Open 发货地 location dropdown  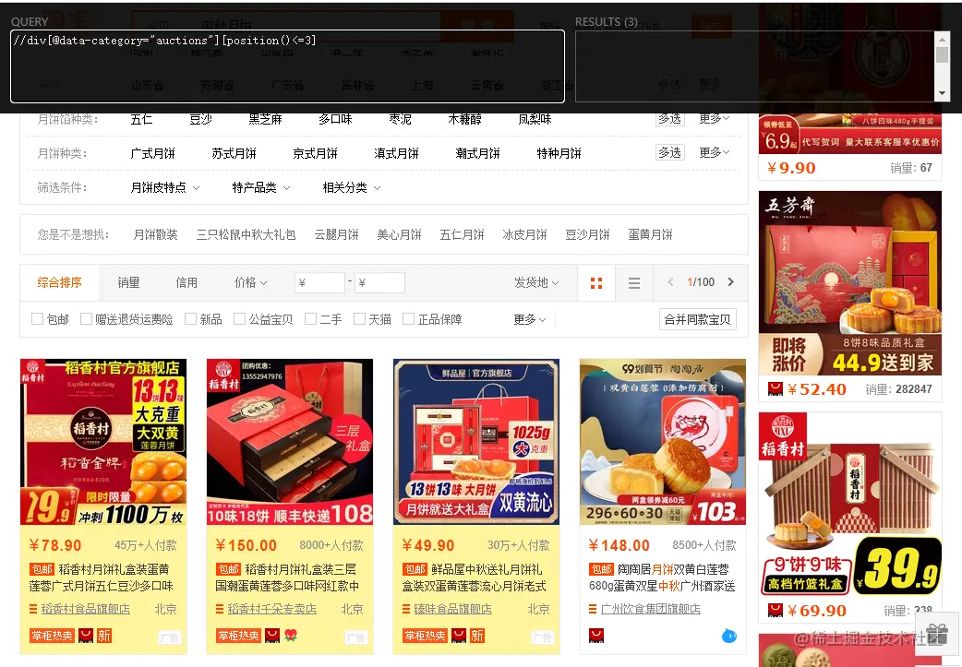coord(536,282)
